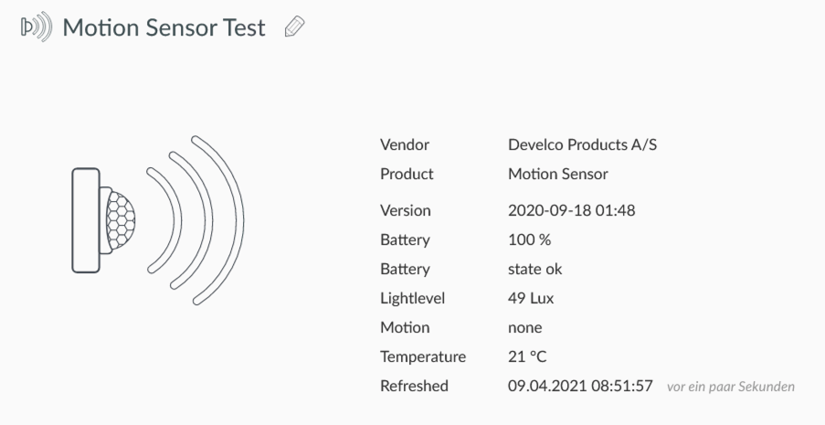Click the small motion sensor icon in header

pos(36,27)
